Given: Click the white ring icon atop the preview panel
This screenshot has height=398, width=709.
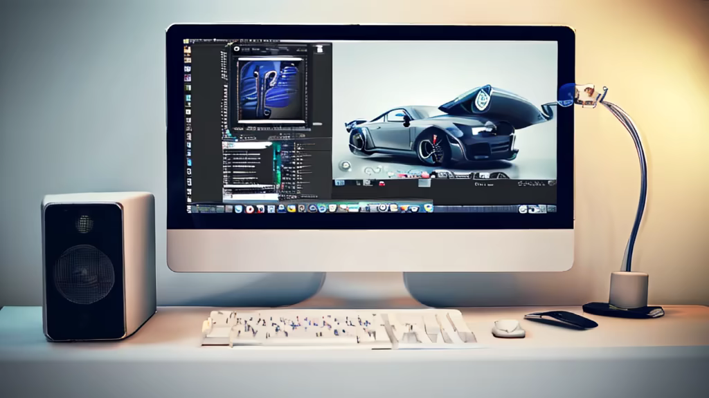Looking at the screenshot, I should [236, 49].
